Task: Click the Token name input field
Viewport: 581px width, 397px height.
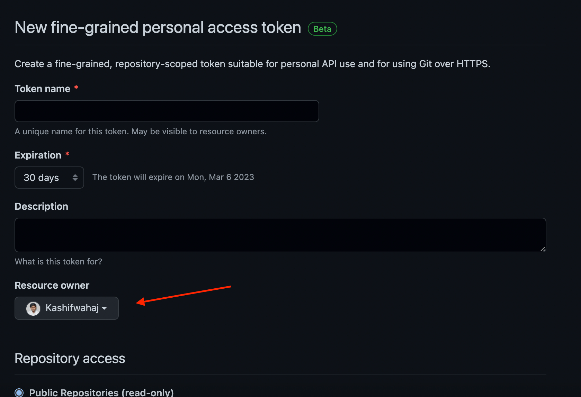Action: 167,111
